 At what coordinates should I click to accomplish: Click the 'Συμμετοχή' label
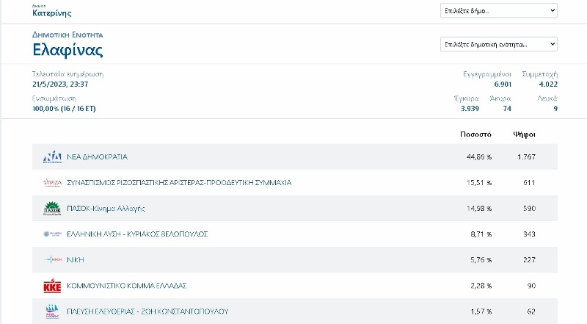[539, 74]
